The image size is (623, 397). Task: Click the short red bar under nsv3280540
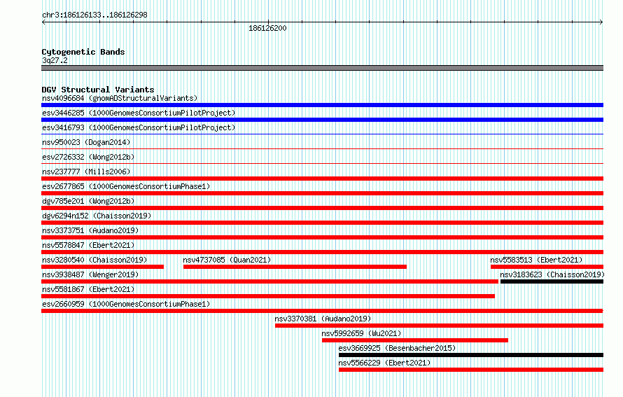[x=102, y=267]
